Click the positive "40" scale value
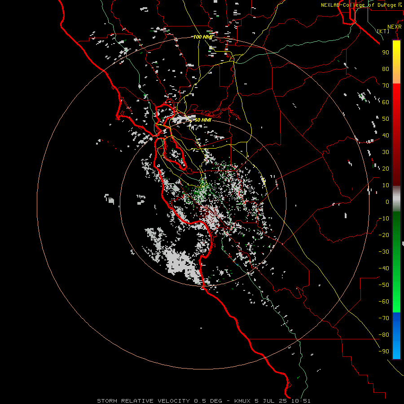The width and height of the screenshot is (404, 404). coord(386,135)
